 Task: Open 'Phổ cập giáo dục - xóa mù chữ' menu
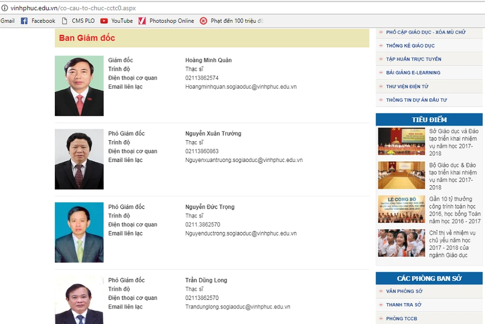pyautogui.click(x=425, y=32)
